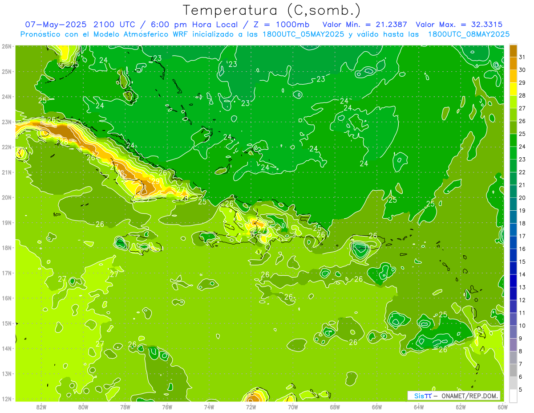Click the '14N' latitude axis label
Image resolution: width=534 pixels, height=413 pixels.
[x=7, y=348]
